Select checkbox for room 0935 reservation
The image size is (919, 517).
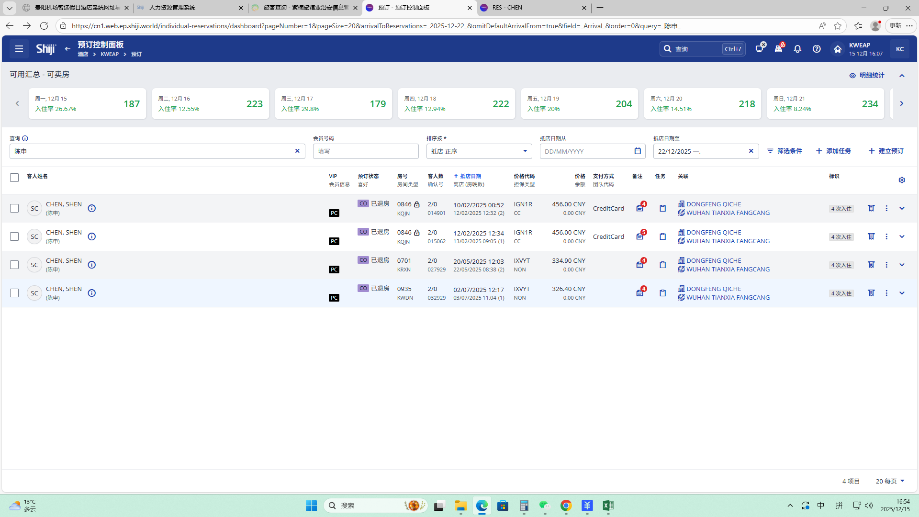14,293
